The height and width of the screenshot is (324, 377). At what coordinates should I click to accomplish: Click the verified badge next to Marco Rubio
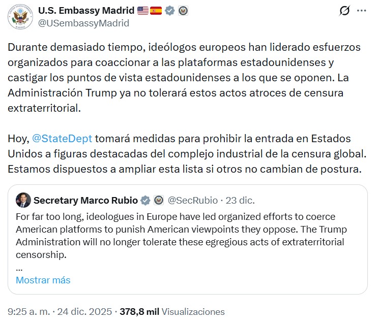145,200
